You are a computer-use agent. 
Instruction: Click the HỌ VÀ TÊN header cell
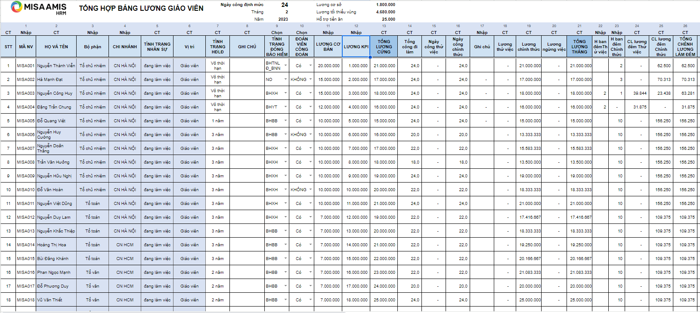56,46
